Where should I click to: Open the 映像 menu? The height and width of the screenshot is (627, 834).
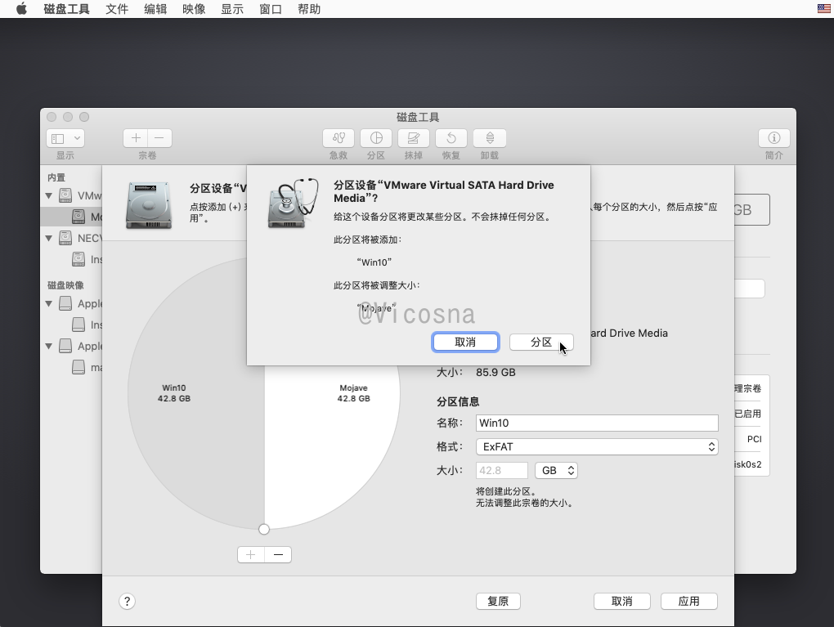coord(194,9)
